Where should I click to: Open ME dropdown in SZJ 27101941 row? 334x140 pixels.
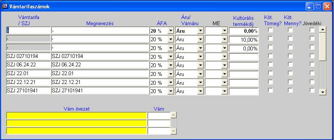coord(224,91)
